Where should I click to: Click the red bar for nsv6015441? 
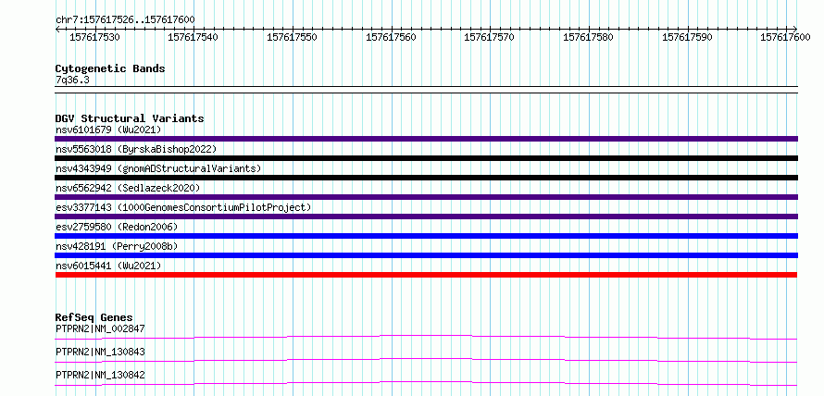(x=426, y=275)
